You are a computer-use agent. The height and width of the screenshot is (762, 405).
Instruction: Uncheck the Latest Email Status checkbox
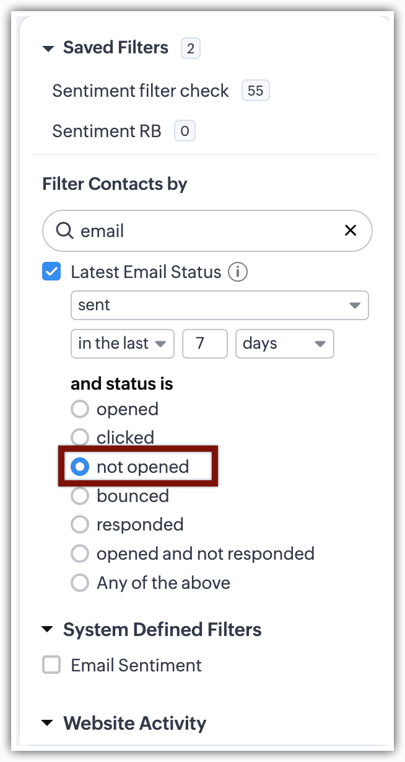51,272
